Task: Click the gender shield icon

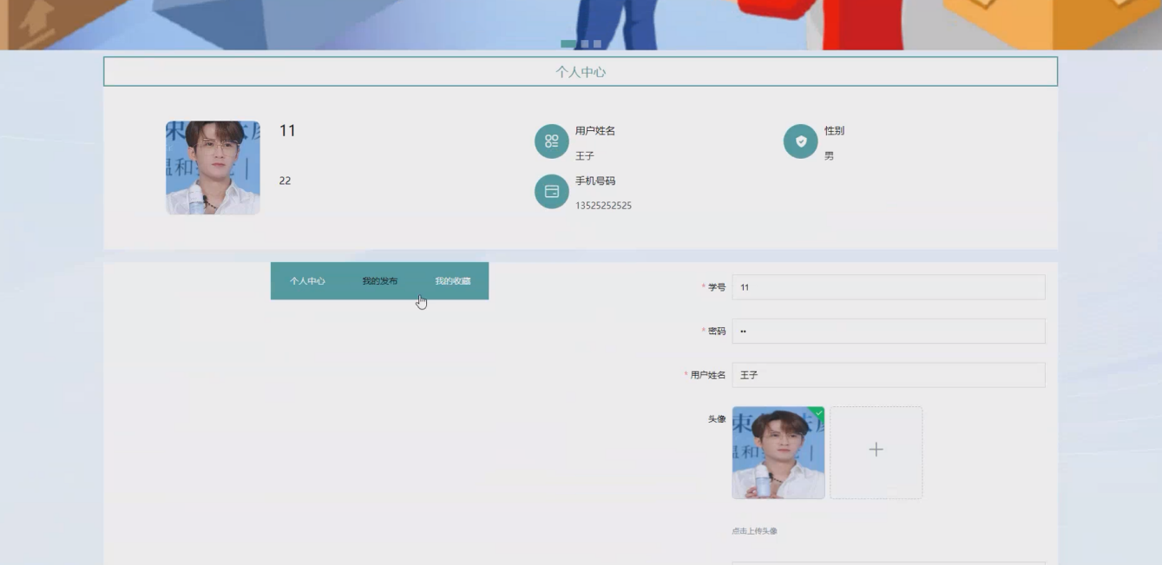Action: pyautogui.click(x=803, y=141)
